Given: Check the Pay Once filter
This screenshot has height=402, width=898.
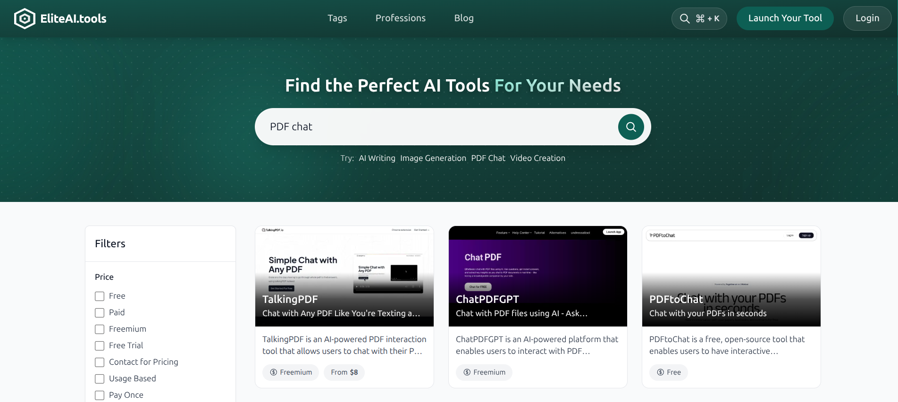Looking at the screenshot, I should [x=100, y=395].
